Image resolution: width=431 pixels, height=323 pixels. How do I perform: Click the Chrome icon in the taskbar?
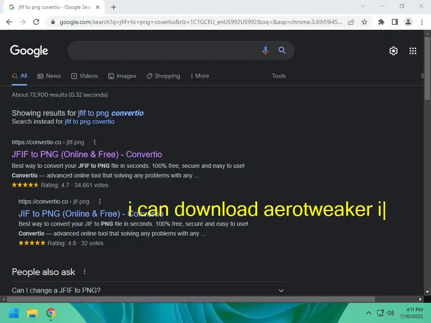pyautogui.click(x=51, y=313)
